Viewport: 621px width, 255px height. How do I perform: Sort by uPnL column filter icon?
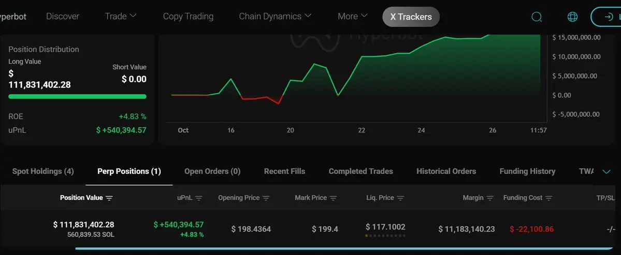[199, 198]
